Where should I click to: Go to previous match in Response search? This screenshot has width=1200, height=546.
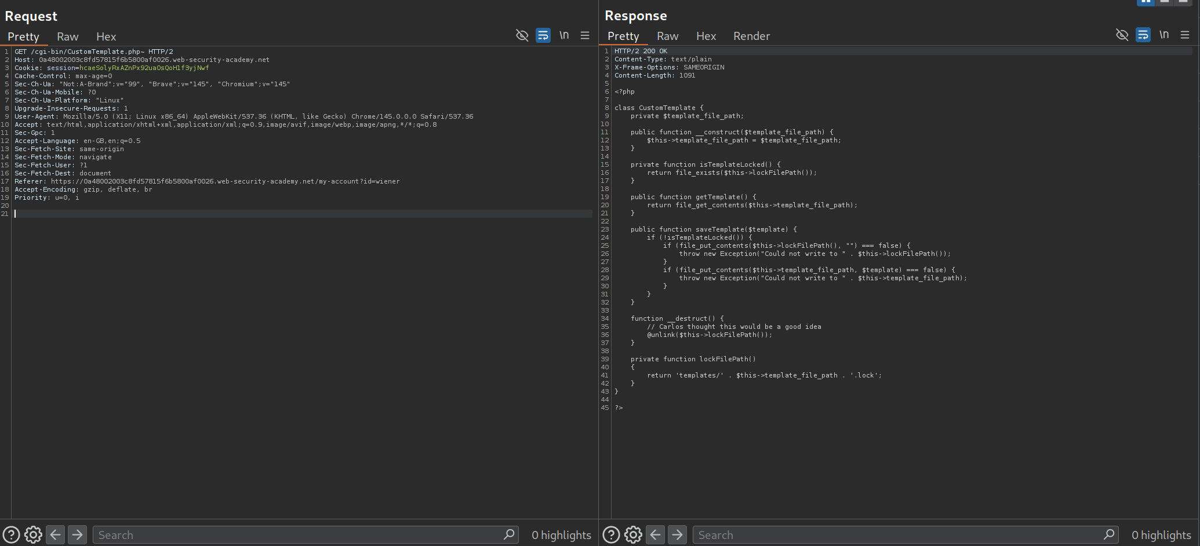pyautogui.click(x=656, y=534)
